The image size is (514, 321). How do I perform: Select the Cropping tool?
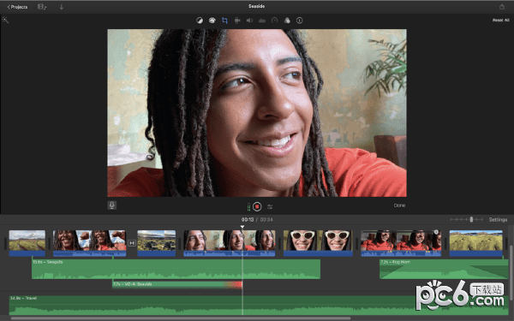(224, 21)
